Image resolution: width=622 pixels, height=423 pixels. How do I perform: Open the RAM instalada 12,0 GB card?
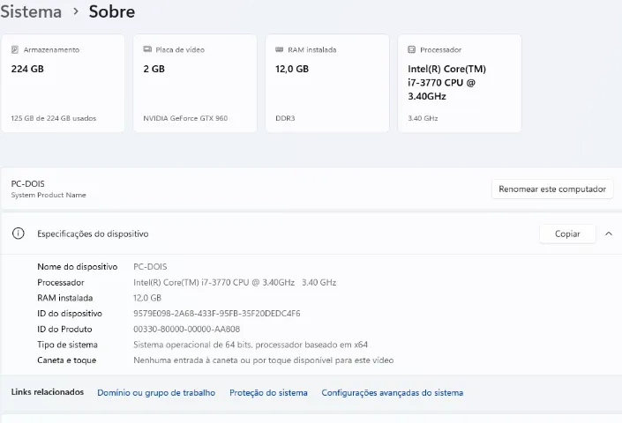(327, 83)
